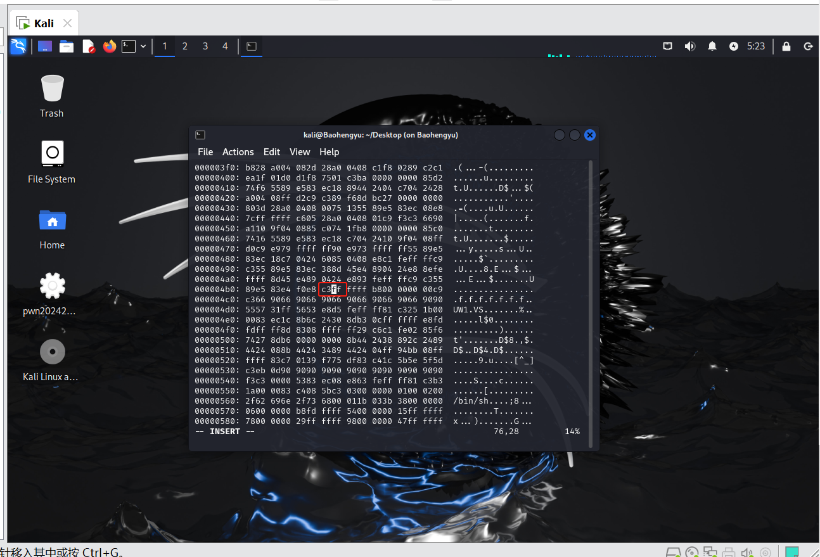Select the File System desktop icon
Screen dimensions: 820x557
[52, 162]
